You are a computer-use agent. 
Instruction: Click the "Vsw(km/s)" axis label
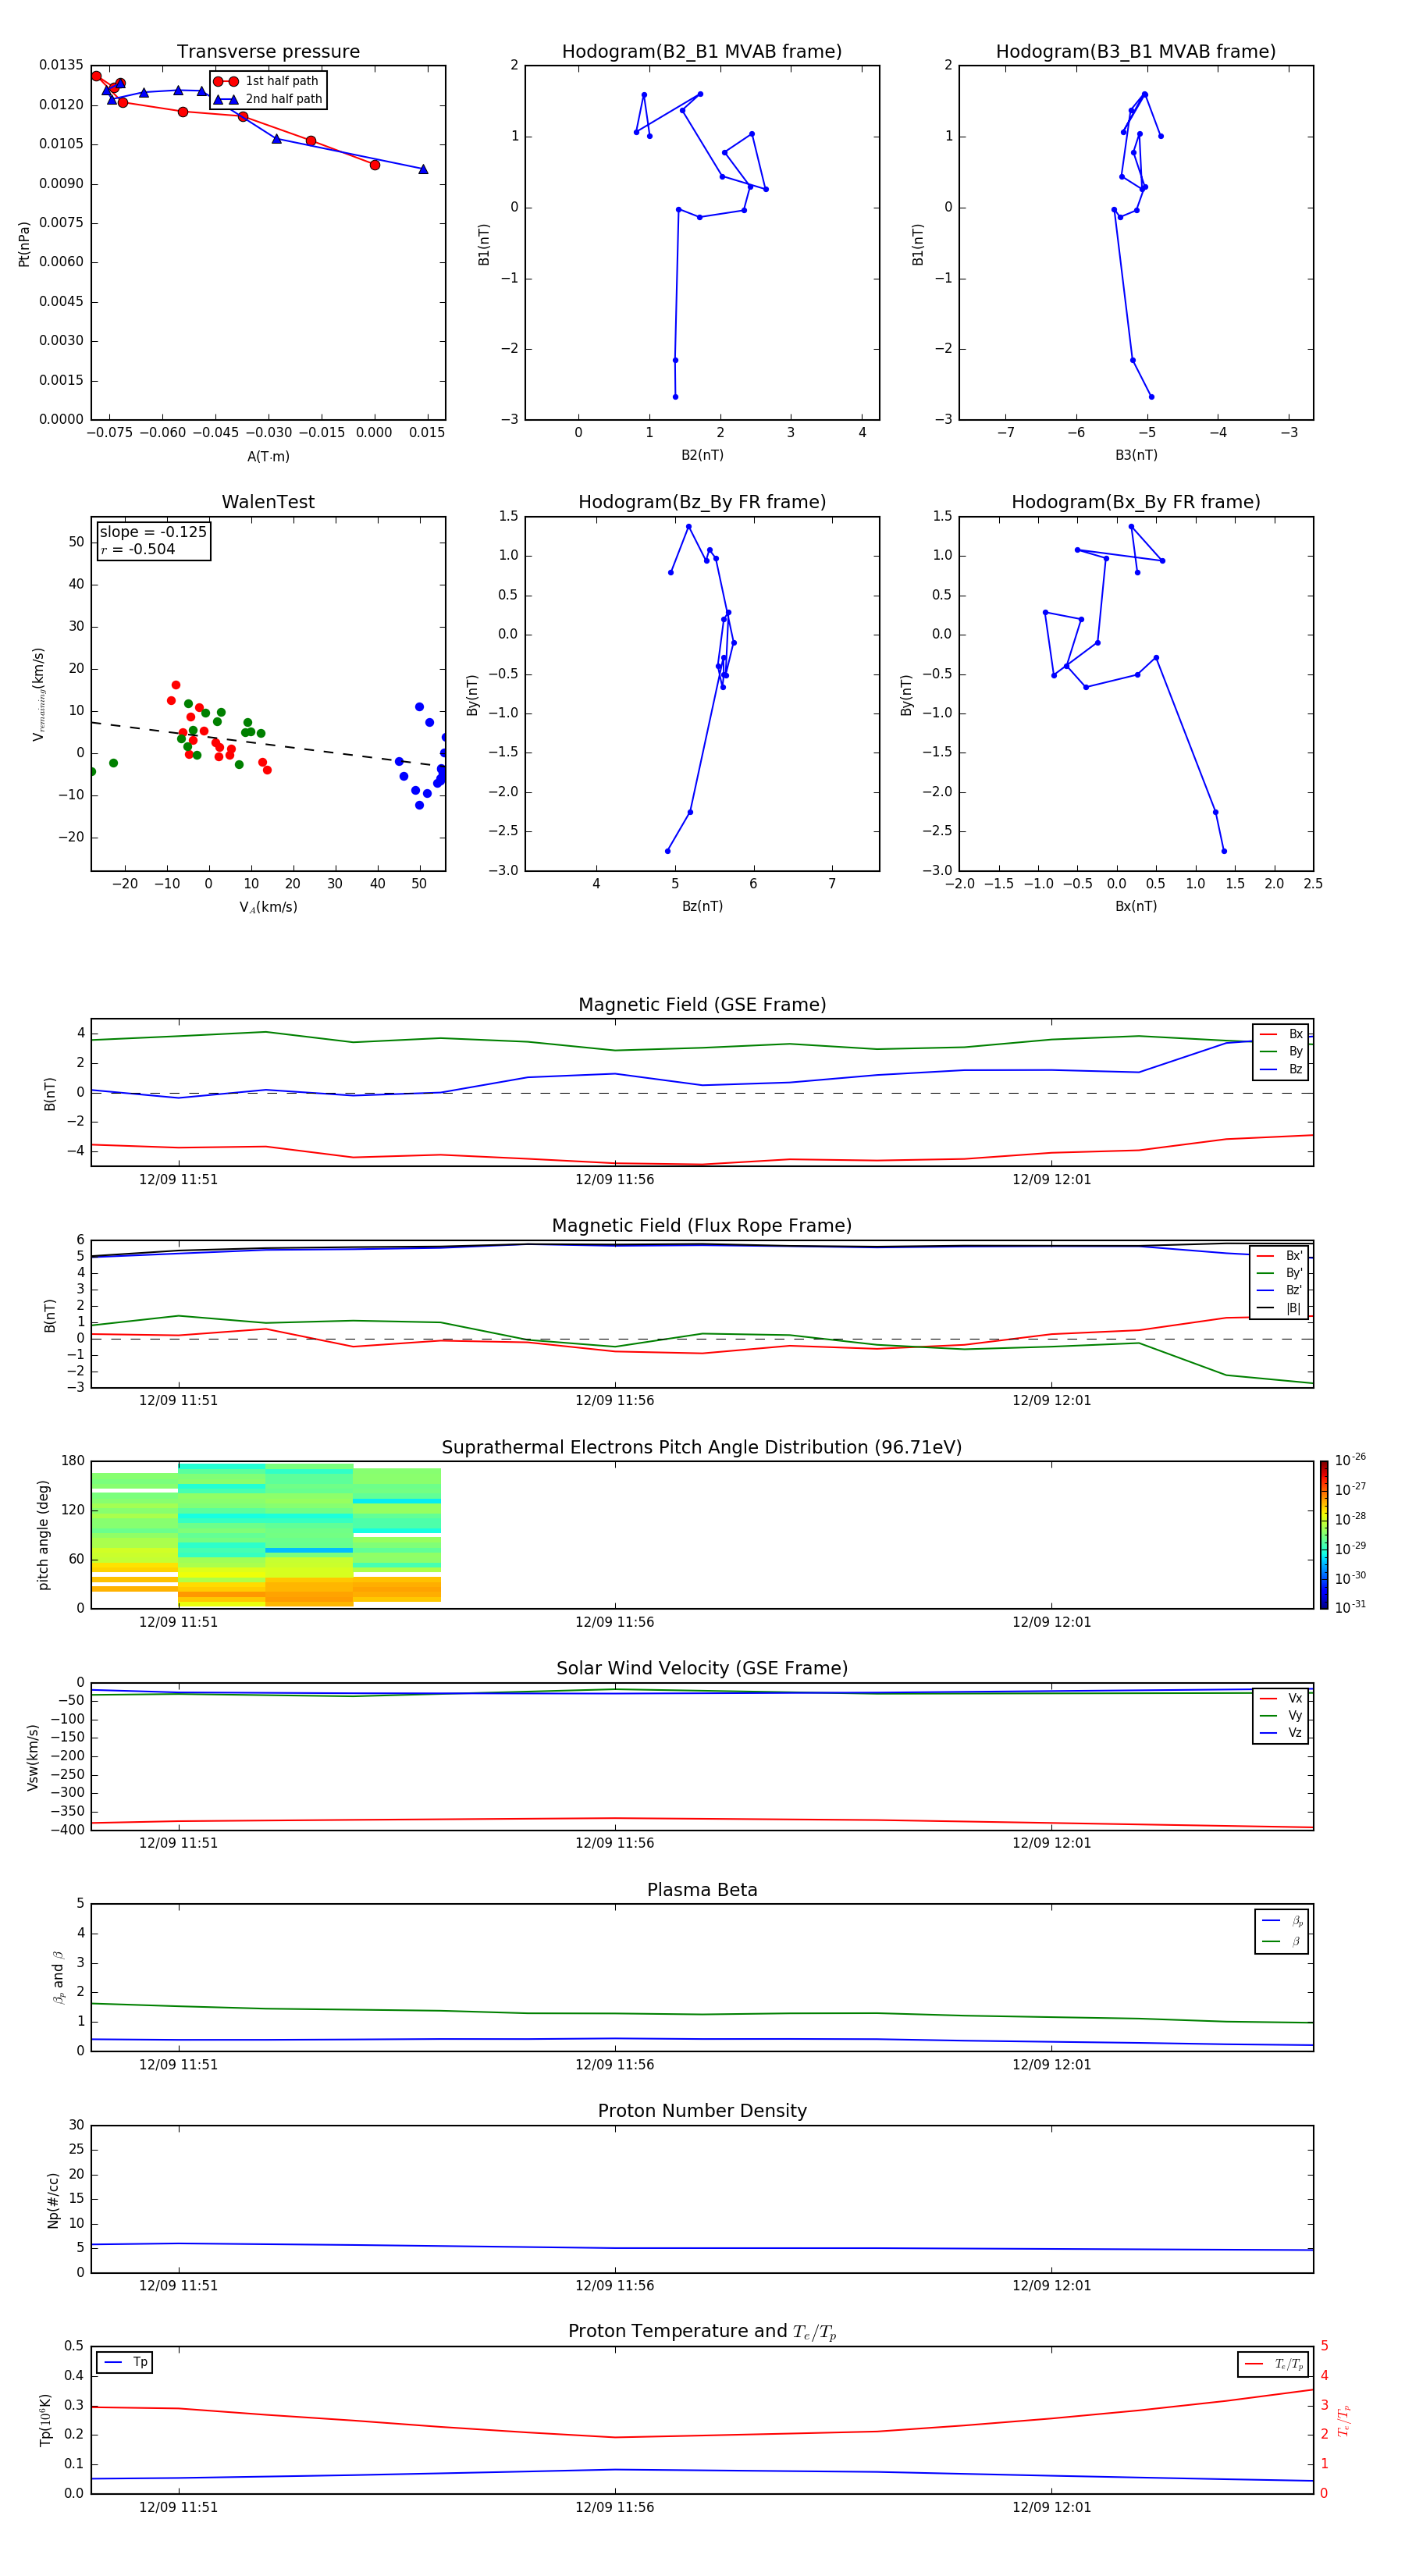click(33, 1757)
